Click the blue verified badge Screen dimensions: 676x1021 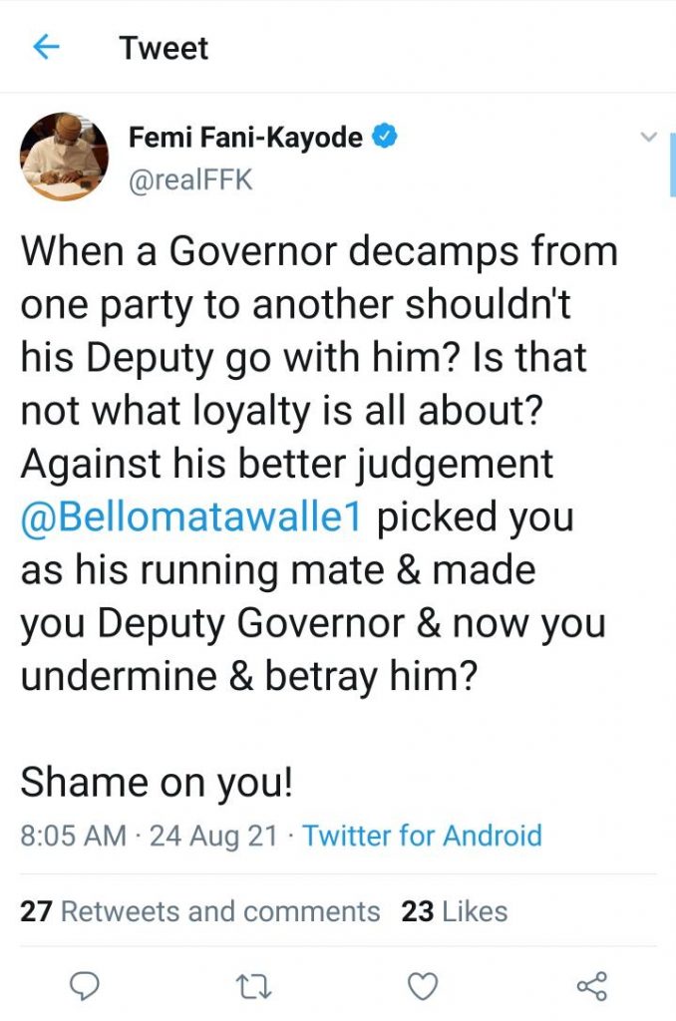pyautogui.click(x=386, y=137)
